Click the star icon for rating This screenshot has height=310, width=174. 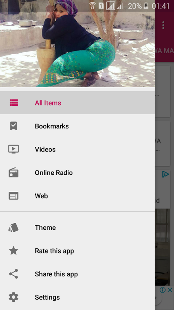pyautogui.click(x=14, y=251)
